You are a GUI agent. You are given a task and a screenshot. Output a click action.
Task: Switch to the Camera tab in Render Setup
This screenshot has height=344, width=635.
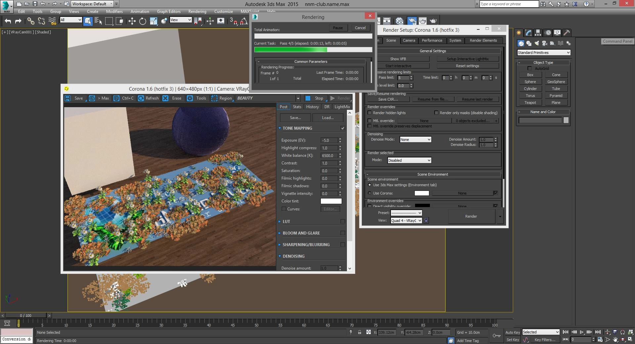[409, 40]
